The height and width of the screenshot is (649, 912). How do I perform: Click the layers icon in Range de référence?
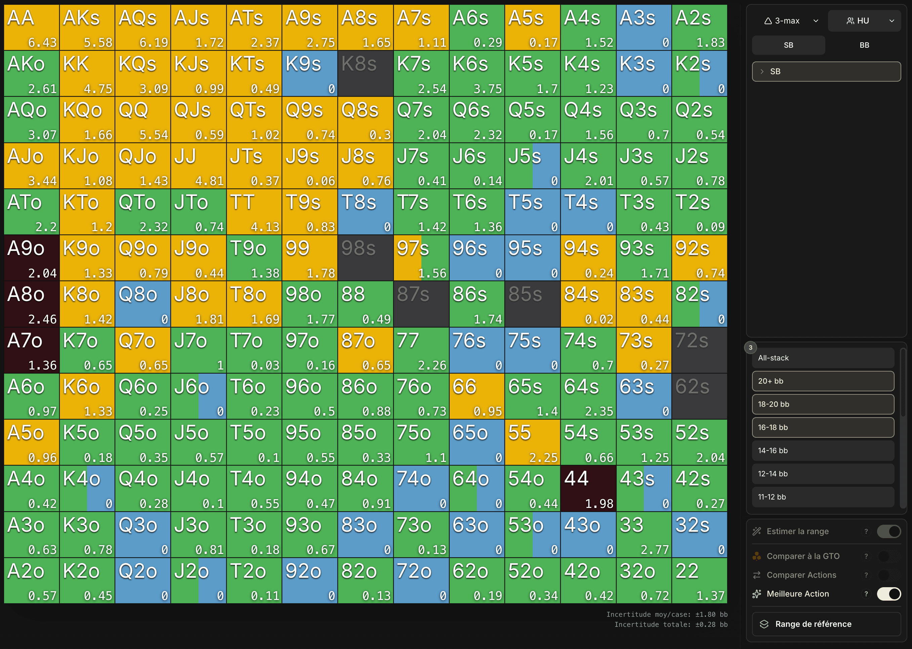click(764, 624)
